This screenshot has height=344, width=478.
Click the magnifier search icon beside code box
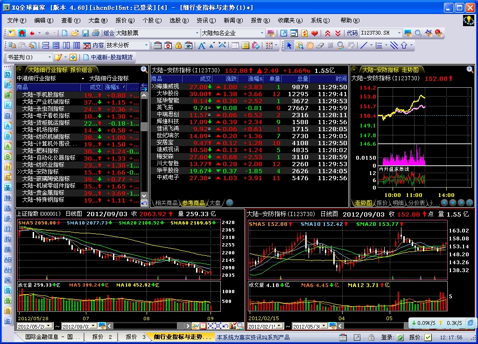(x=418, y=33)
